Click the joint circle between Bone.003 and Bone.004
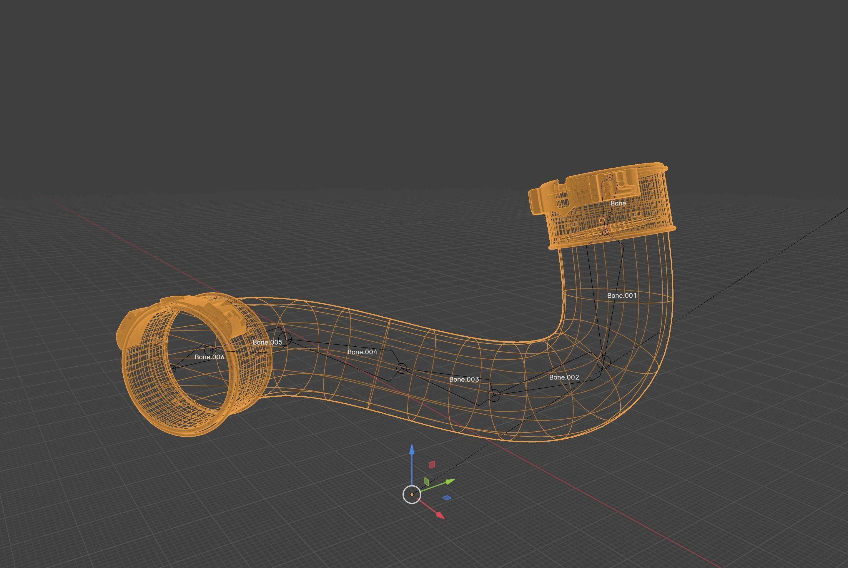 tap(401, 369)
